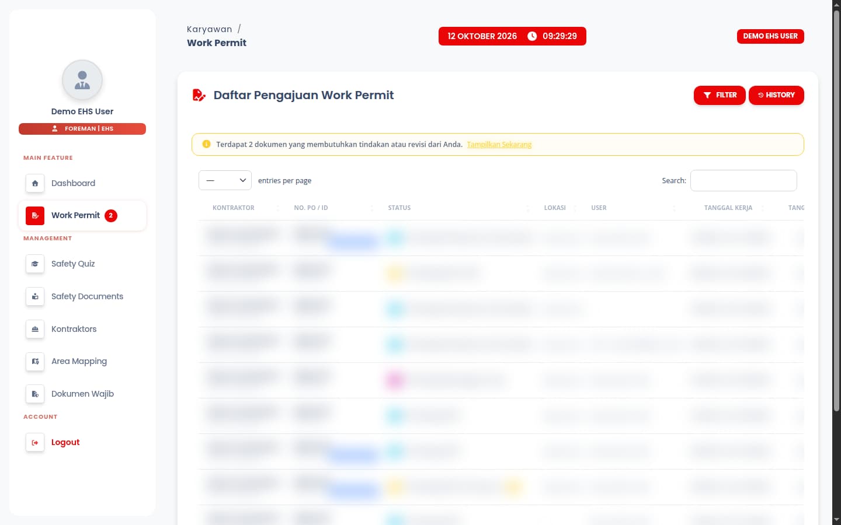The image size is (841, 525).
Task: Click the Kontraktors hard hat icon
Action: click(35, 329)
